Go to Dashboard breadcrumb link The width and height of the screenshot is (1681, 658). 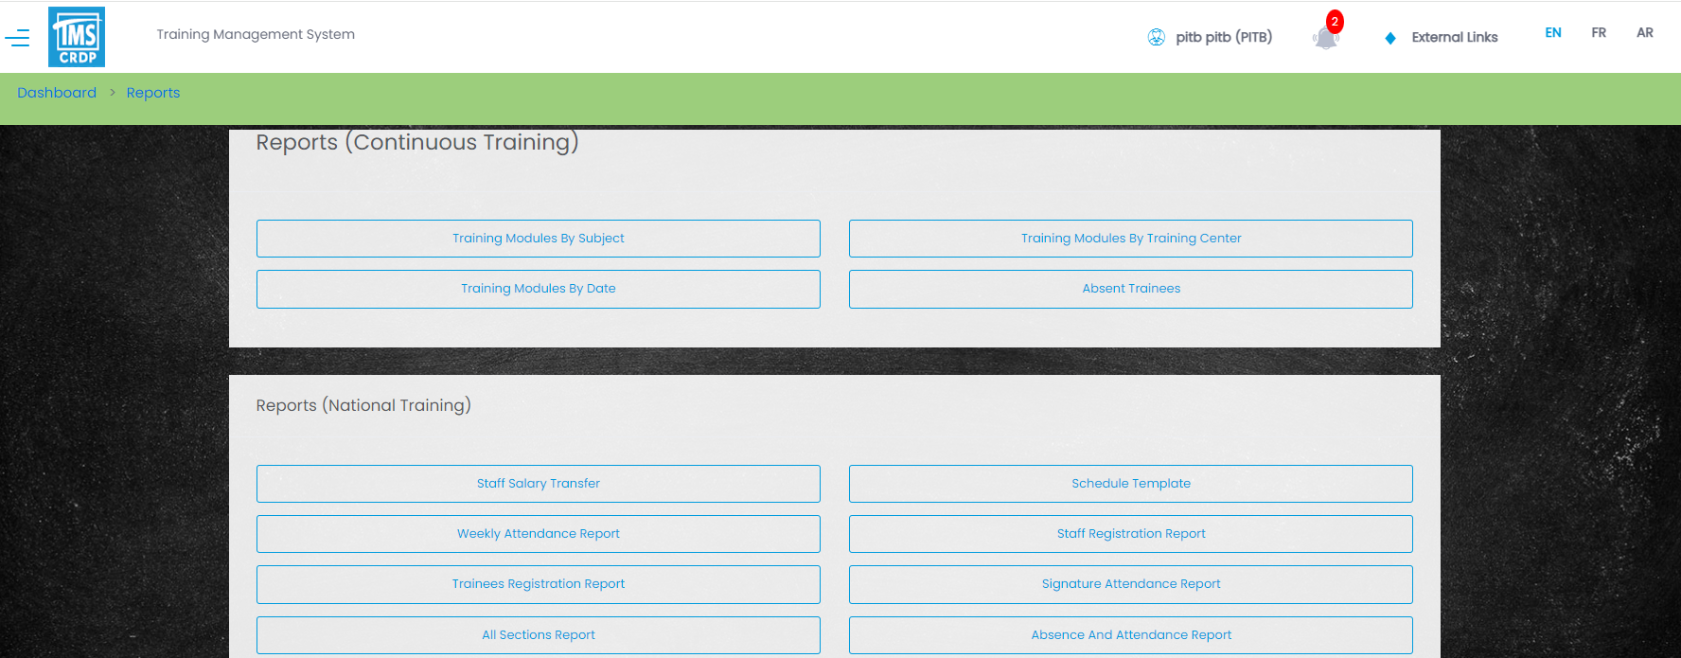pos(57,93)
